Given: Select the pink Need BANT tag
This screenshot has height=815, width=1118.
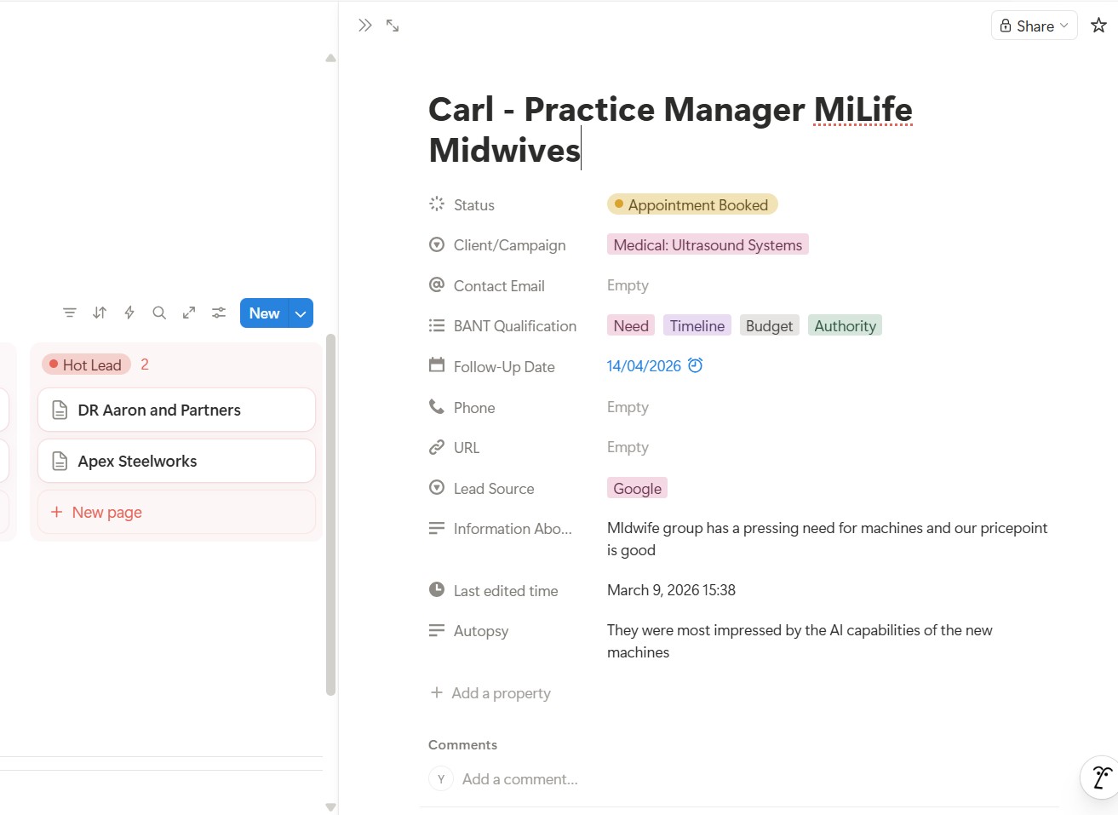Looking at the screenshot, I should click(x=631, y=326).
